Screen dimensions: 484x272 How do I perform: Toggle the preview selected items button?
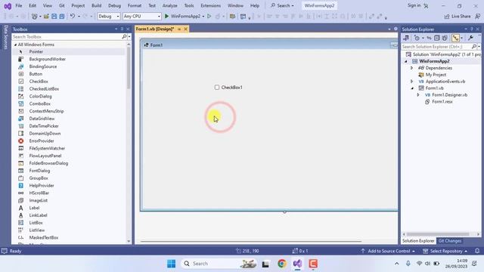pyautogui.click(x=455, y=38)
